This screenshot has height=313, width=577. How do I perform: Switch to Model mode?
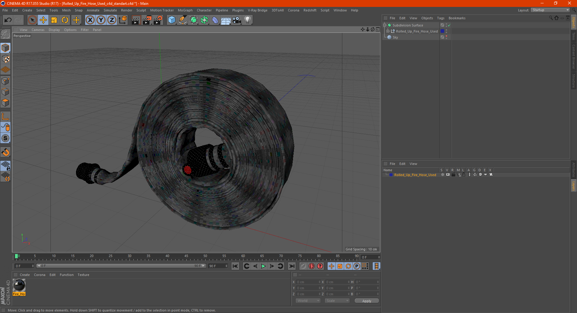pos(5,48)
